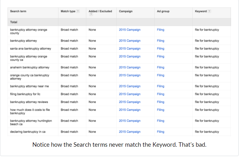Click None status in the anaheim row
Screen dimensions: 239x157
(x=92, y=67)
